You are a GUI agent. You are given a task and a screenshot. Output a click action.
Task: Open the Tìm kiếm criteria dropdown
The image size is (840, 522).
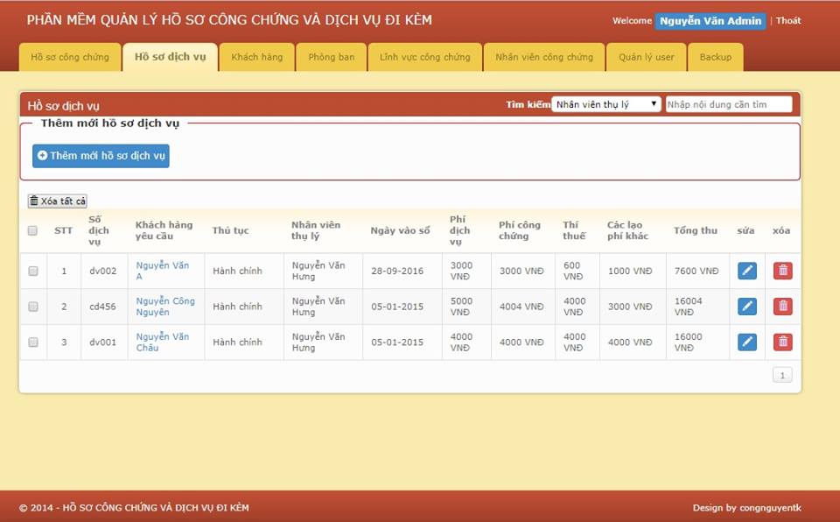click(605, 102)
